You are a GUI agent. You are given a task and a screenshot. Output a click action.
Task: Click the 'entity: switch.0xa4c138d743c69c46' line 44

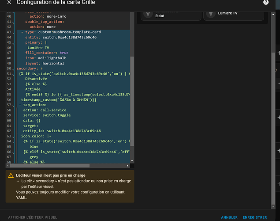(x=61, y=37)
